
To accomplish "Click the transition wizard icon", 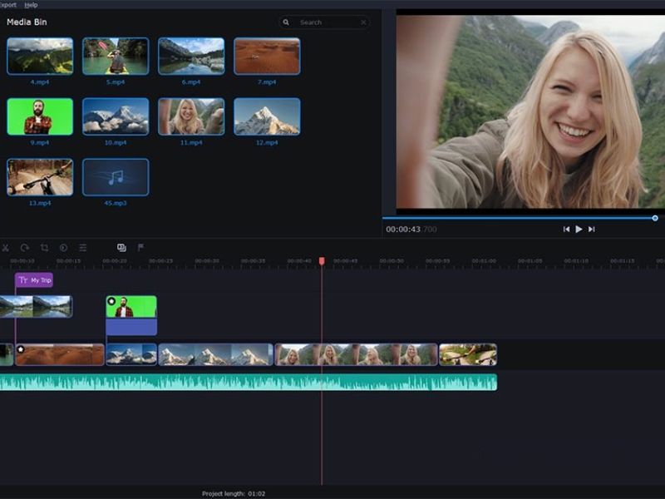I will (x=121, y=248).
